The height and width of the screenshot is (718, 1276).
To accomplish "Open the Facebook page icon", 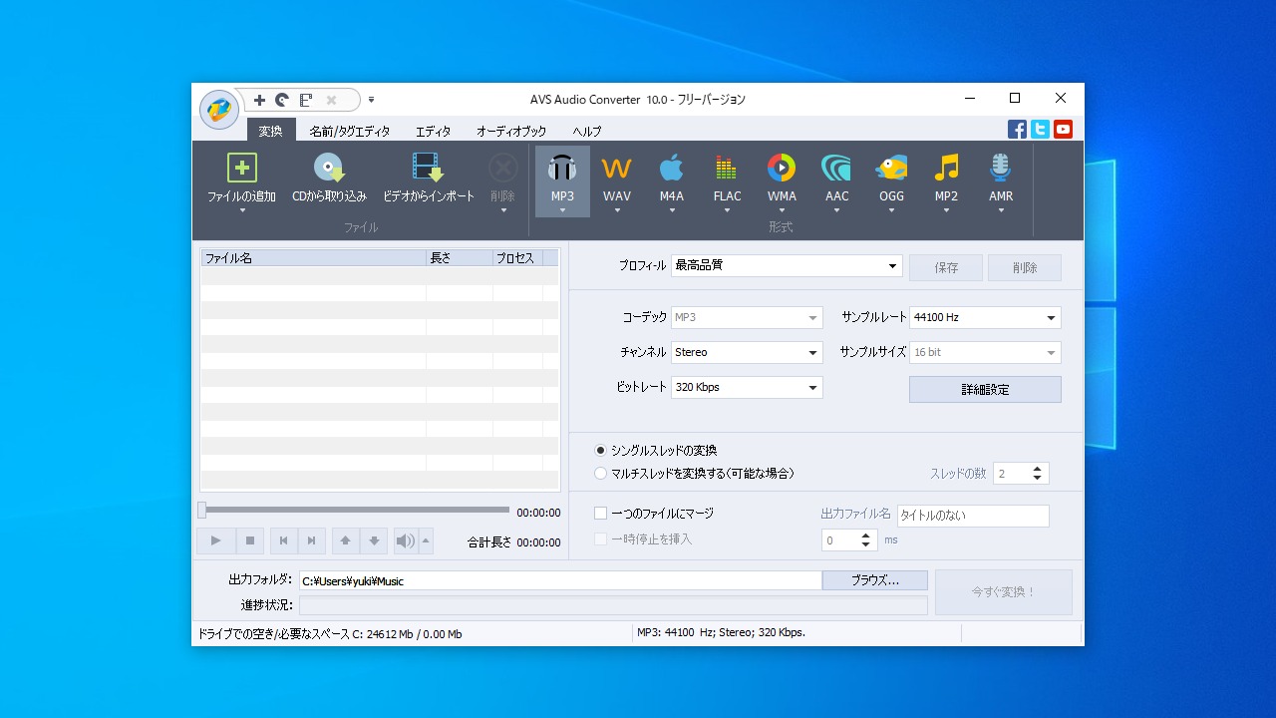I will [x=1017, y=129].
